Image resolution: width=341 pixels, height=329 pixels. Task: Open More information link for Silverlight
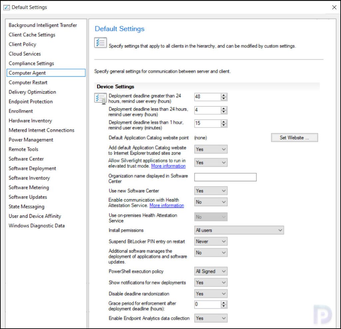pos(168,166)
